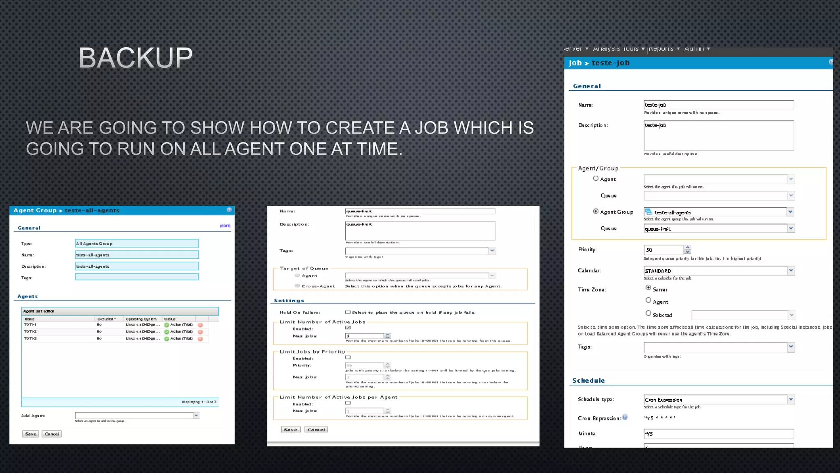Screen dimensions: 840x473
Task: Open Schedule type Cron Expression dropdown
Action: 791,399
